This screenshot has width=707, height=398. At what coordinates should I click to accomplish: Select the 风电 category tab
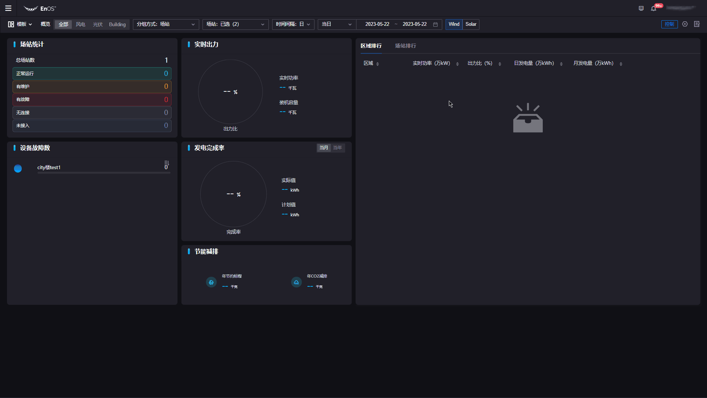[x=80, y=24]
